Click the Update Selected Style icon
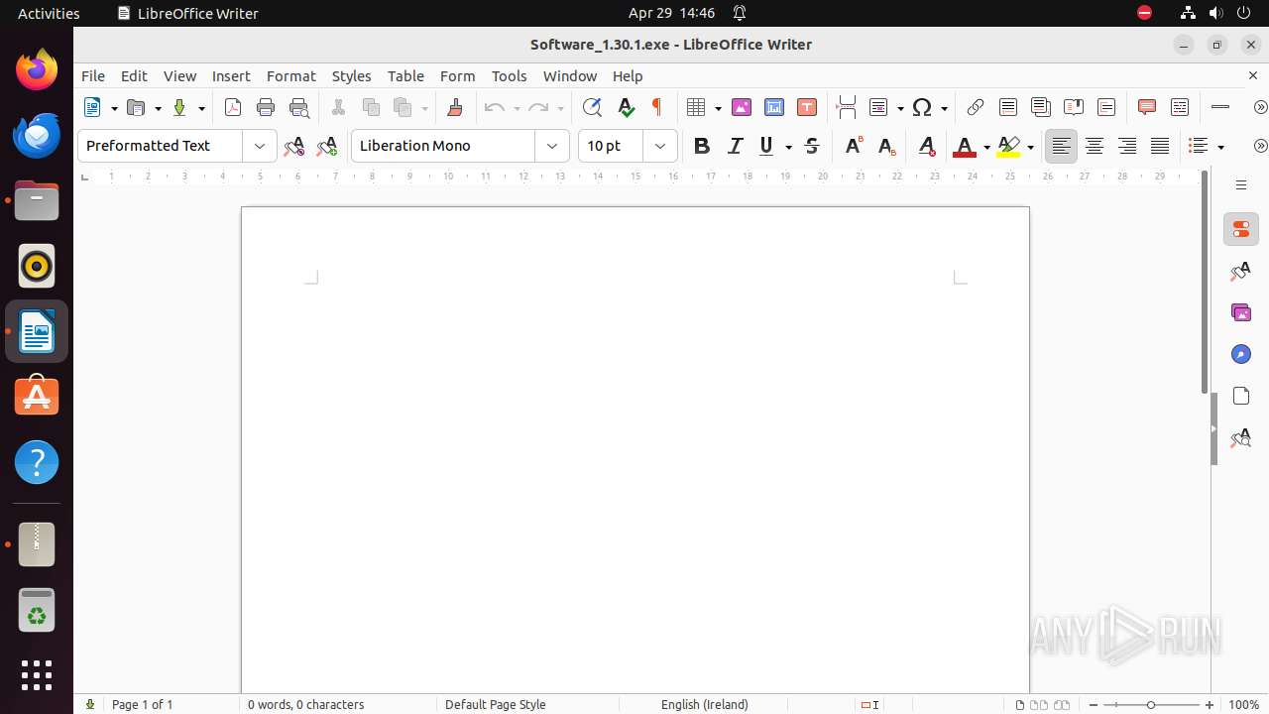This screenshot has width=1269, height=714. 294,146
